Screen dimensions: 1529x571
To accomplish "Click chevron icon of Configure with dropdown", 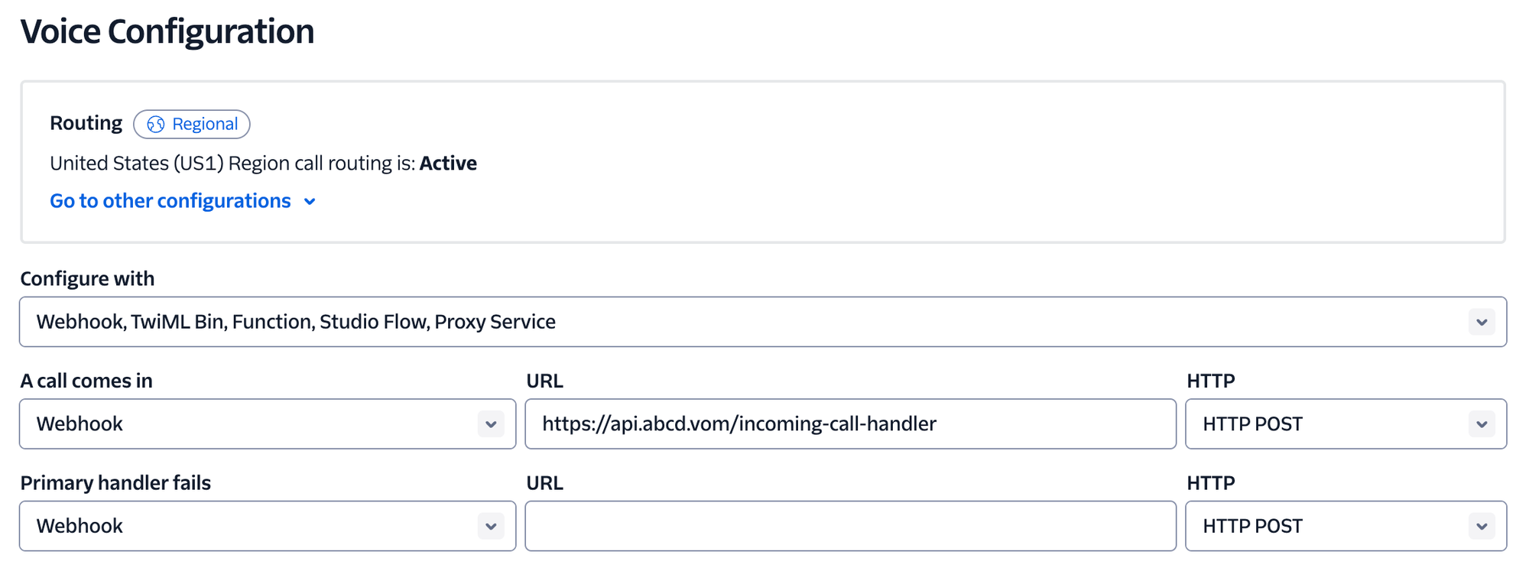I will click(1482, 322).
